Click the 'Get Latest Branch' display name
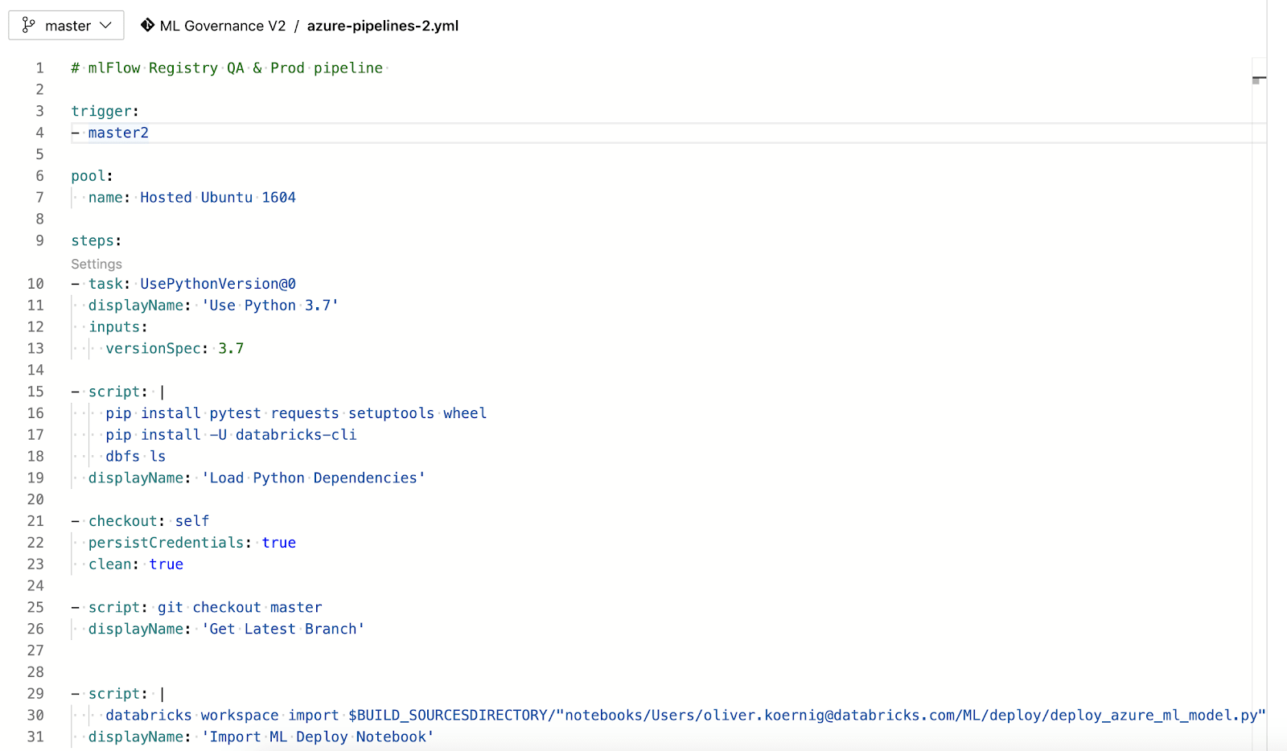The image size is (1287, 751). click(282, 630)
